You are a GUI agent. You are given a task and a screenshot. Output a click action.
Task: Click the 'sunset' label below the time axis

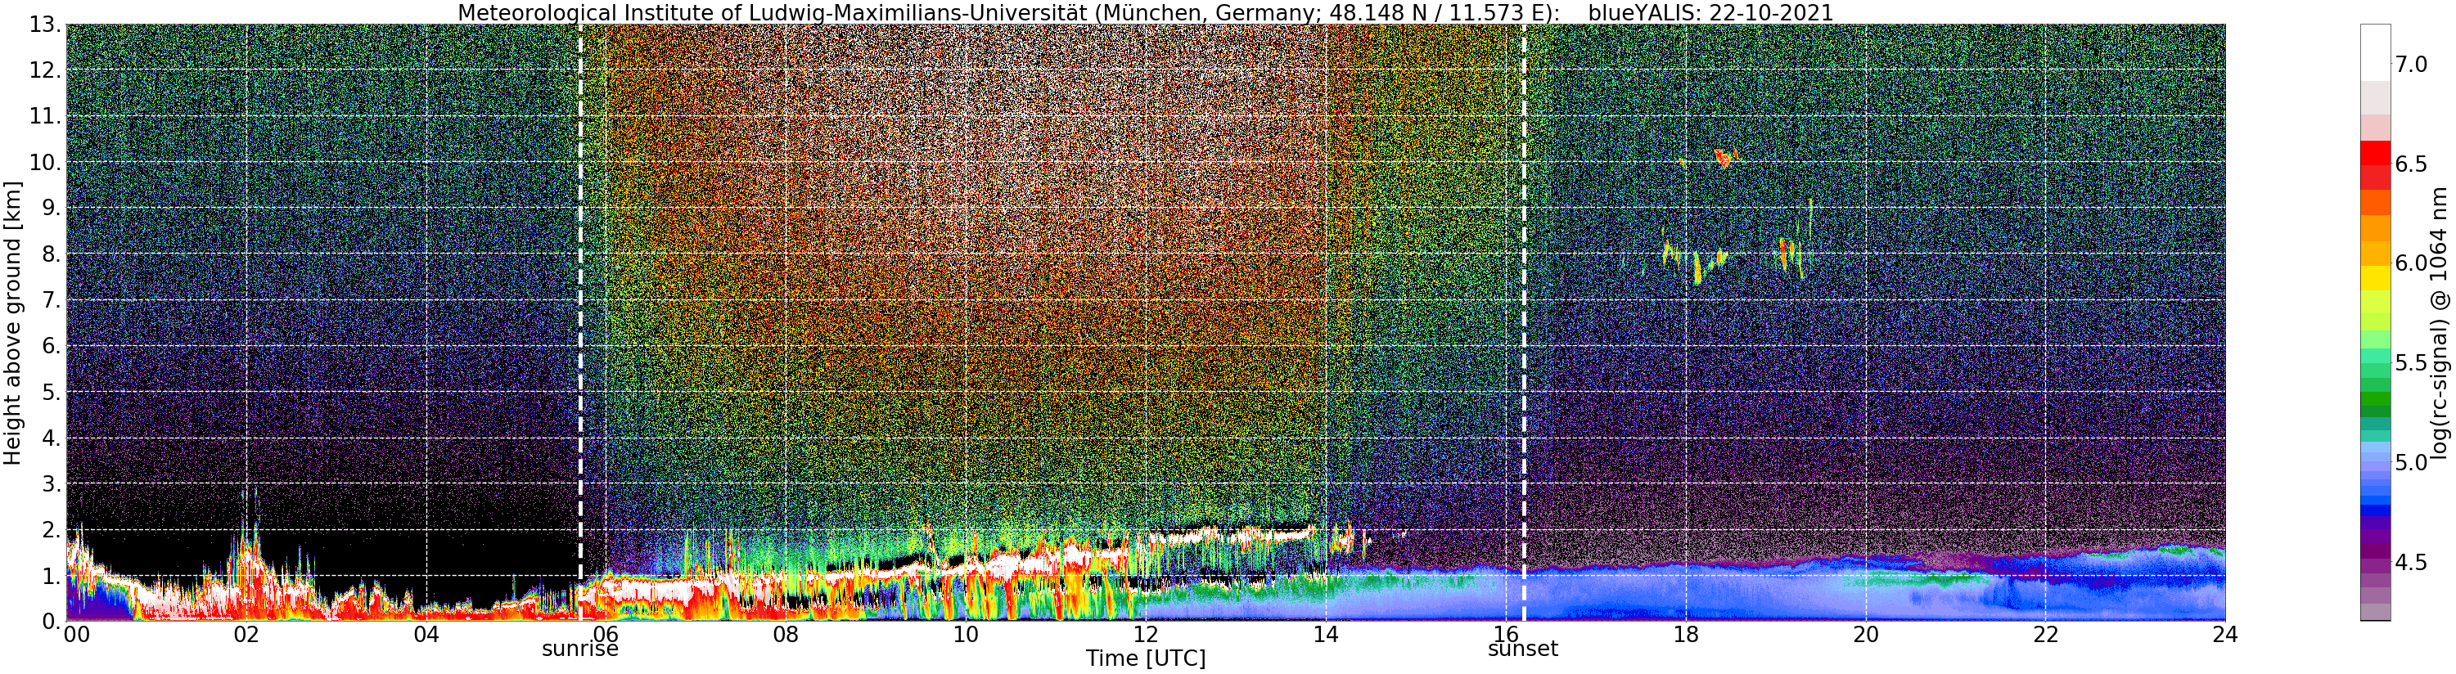coord(1522,649)
